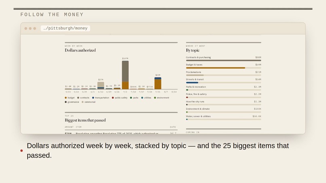Image resolution: width=326 pixels, height=183 pixels.
Task: Click the FOLLOW THE MONEY slide title
Action: click(x=52, y=15)
